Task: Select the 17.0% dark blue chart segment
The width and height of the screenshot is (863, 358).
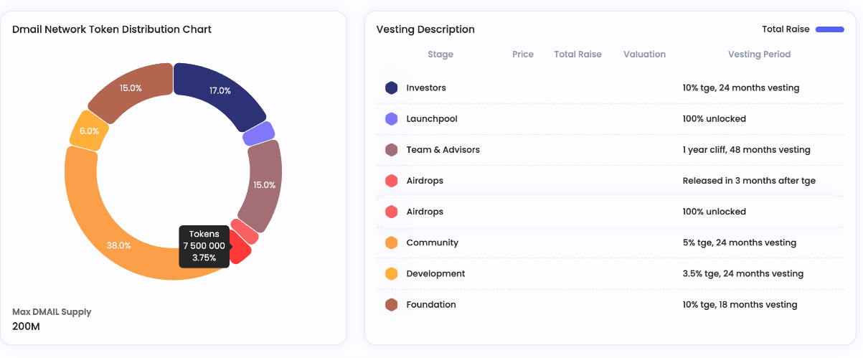Action: click(219, 92)
